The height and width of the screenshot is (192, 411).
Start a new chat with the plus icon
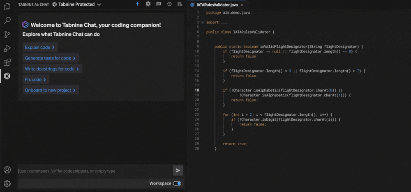(x=137, y=4)
